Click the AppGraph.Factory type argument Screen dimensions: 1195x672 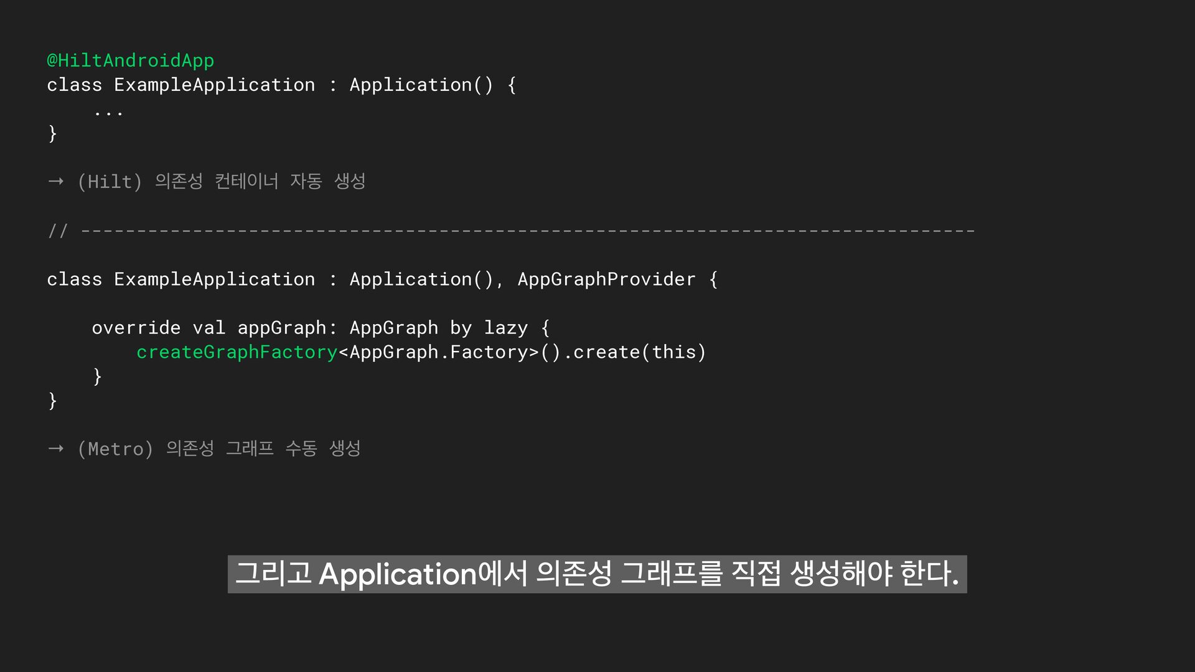[439, 352]
